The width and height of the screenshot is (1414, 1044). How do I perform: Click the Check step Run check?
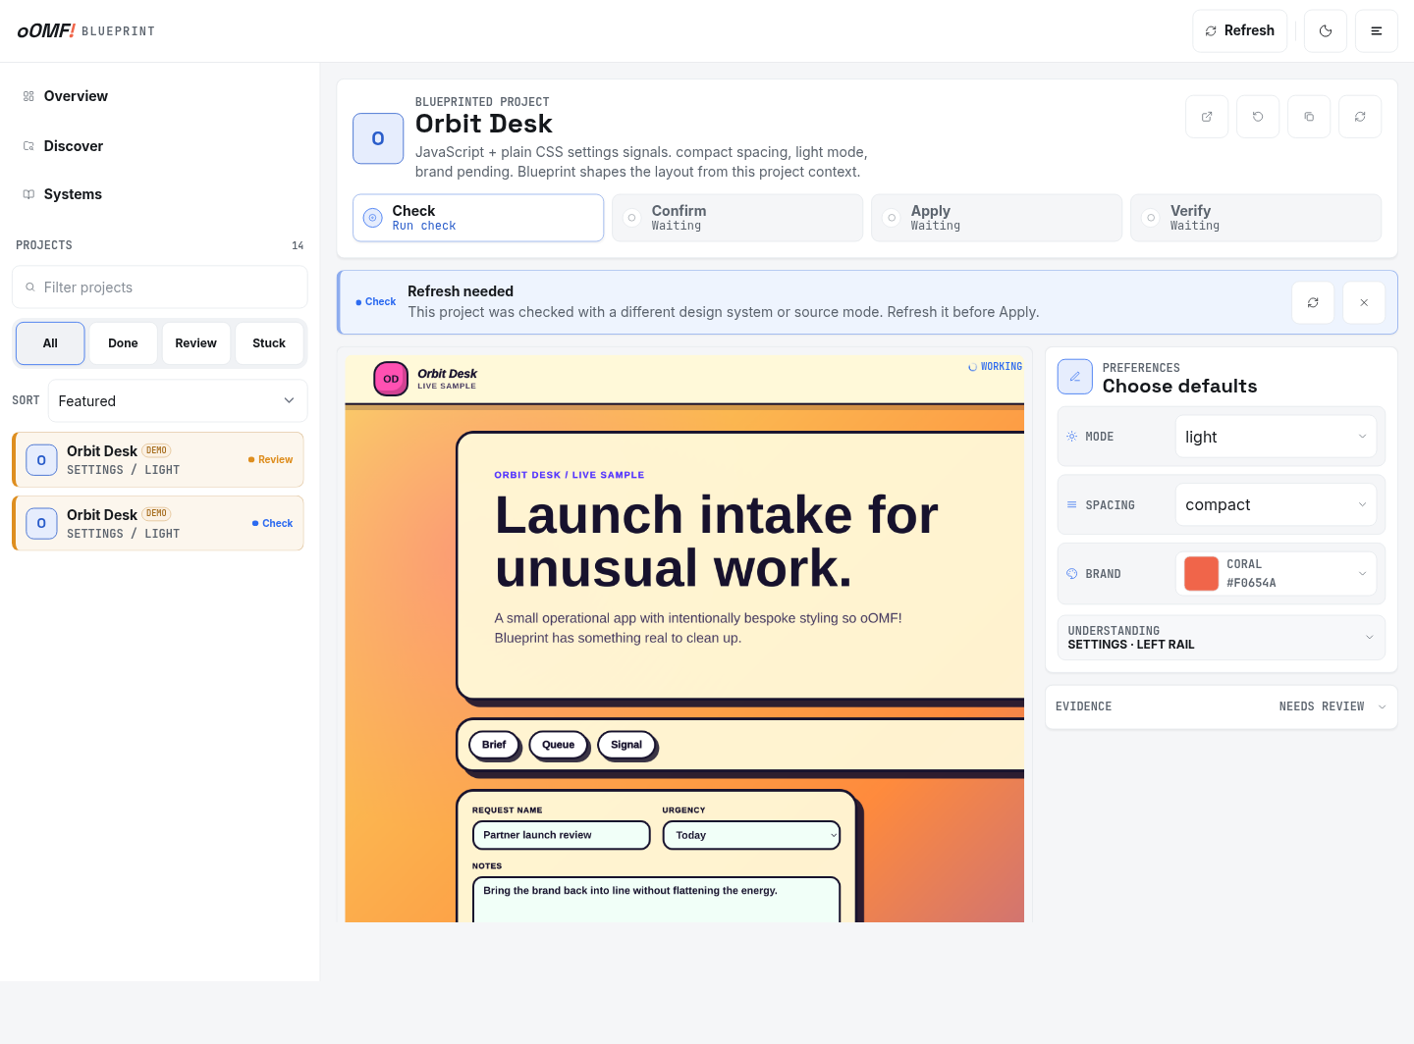pos(478,218)
